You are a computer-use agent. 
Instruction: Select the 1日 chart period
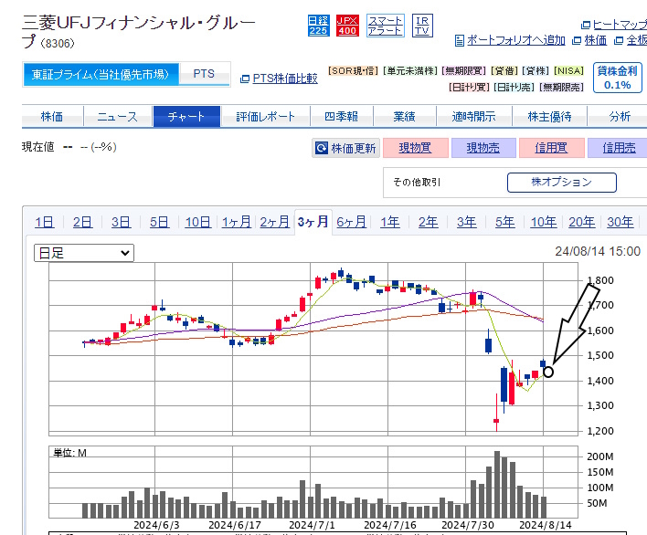click(44, 222)
